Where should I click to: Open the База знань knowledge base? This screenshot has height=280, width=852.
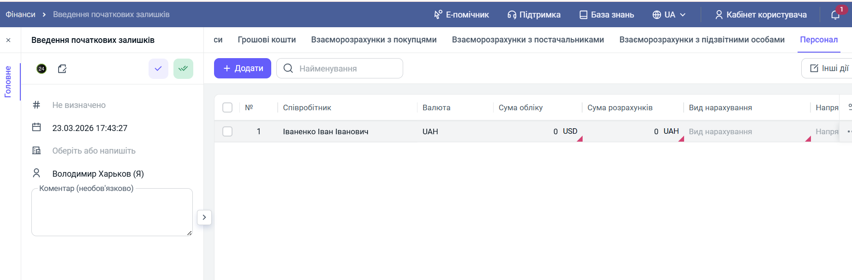click(607, 15)
